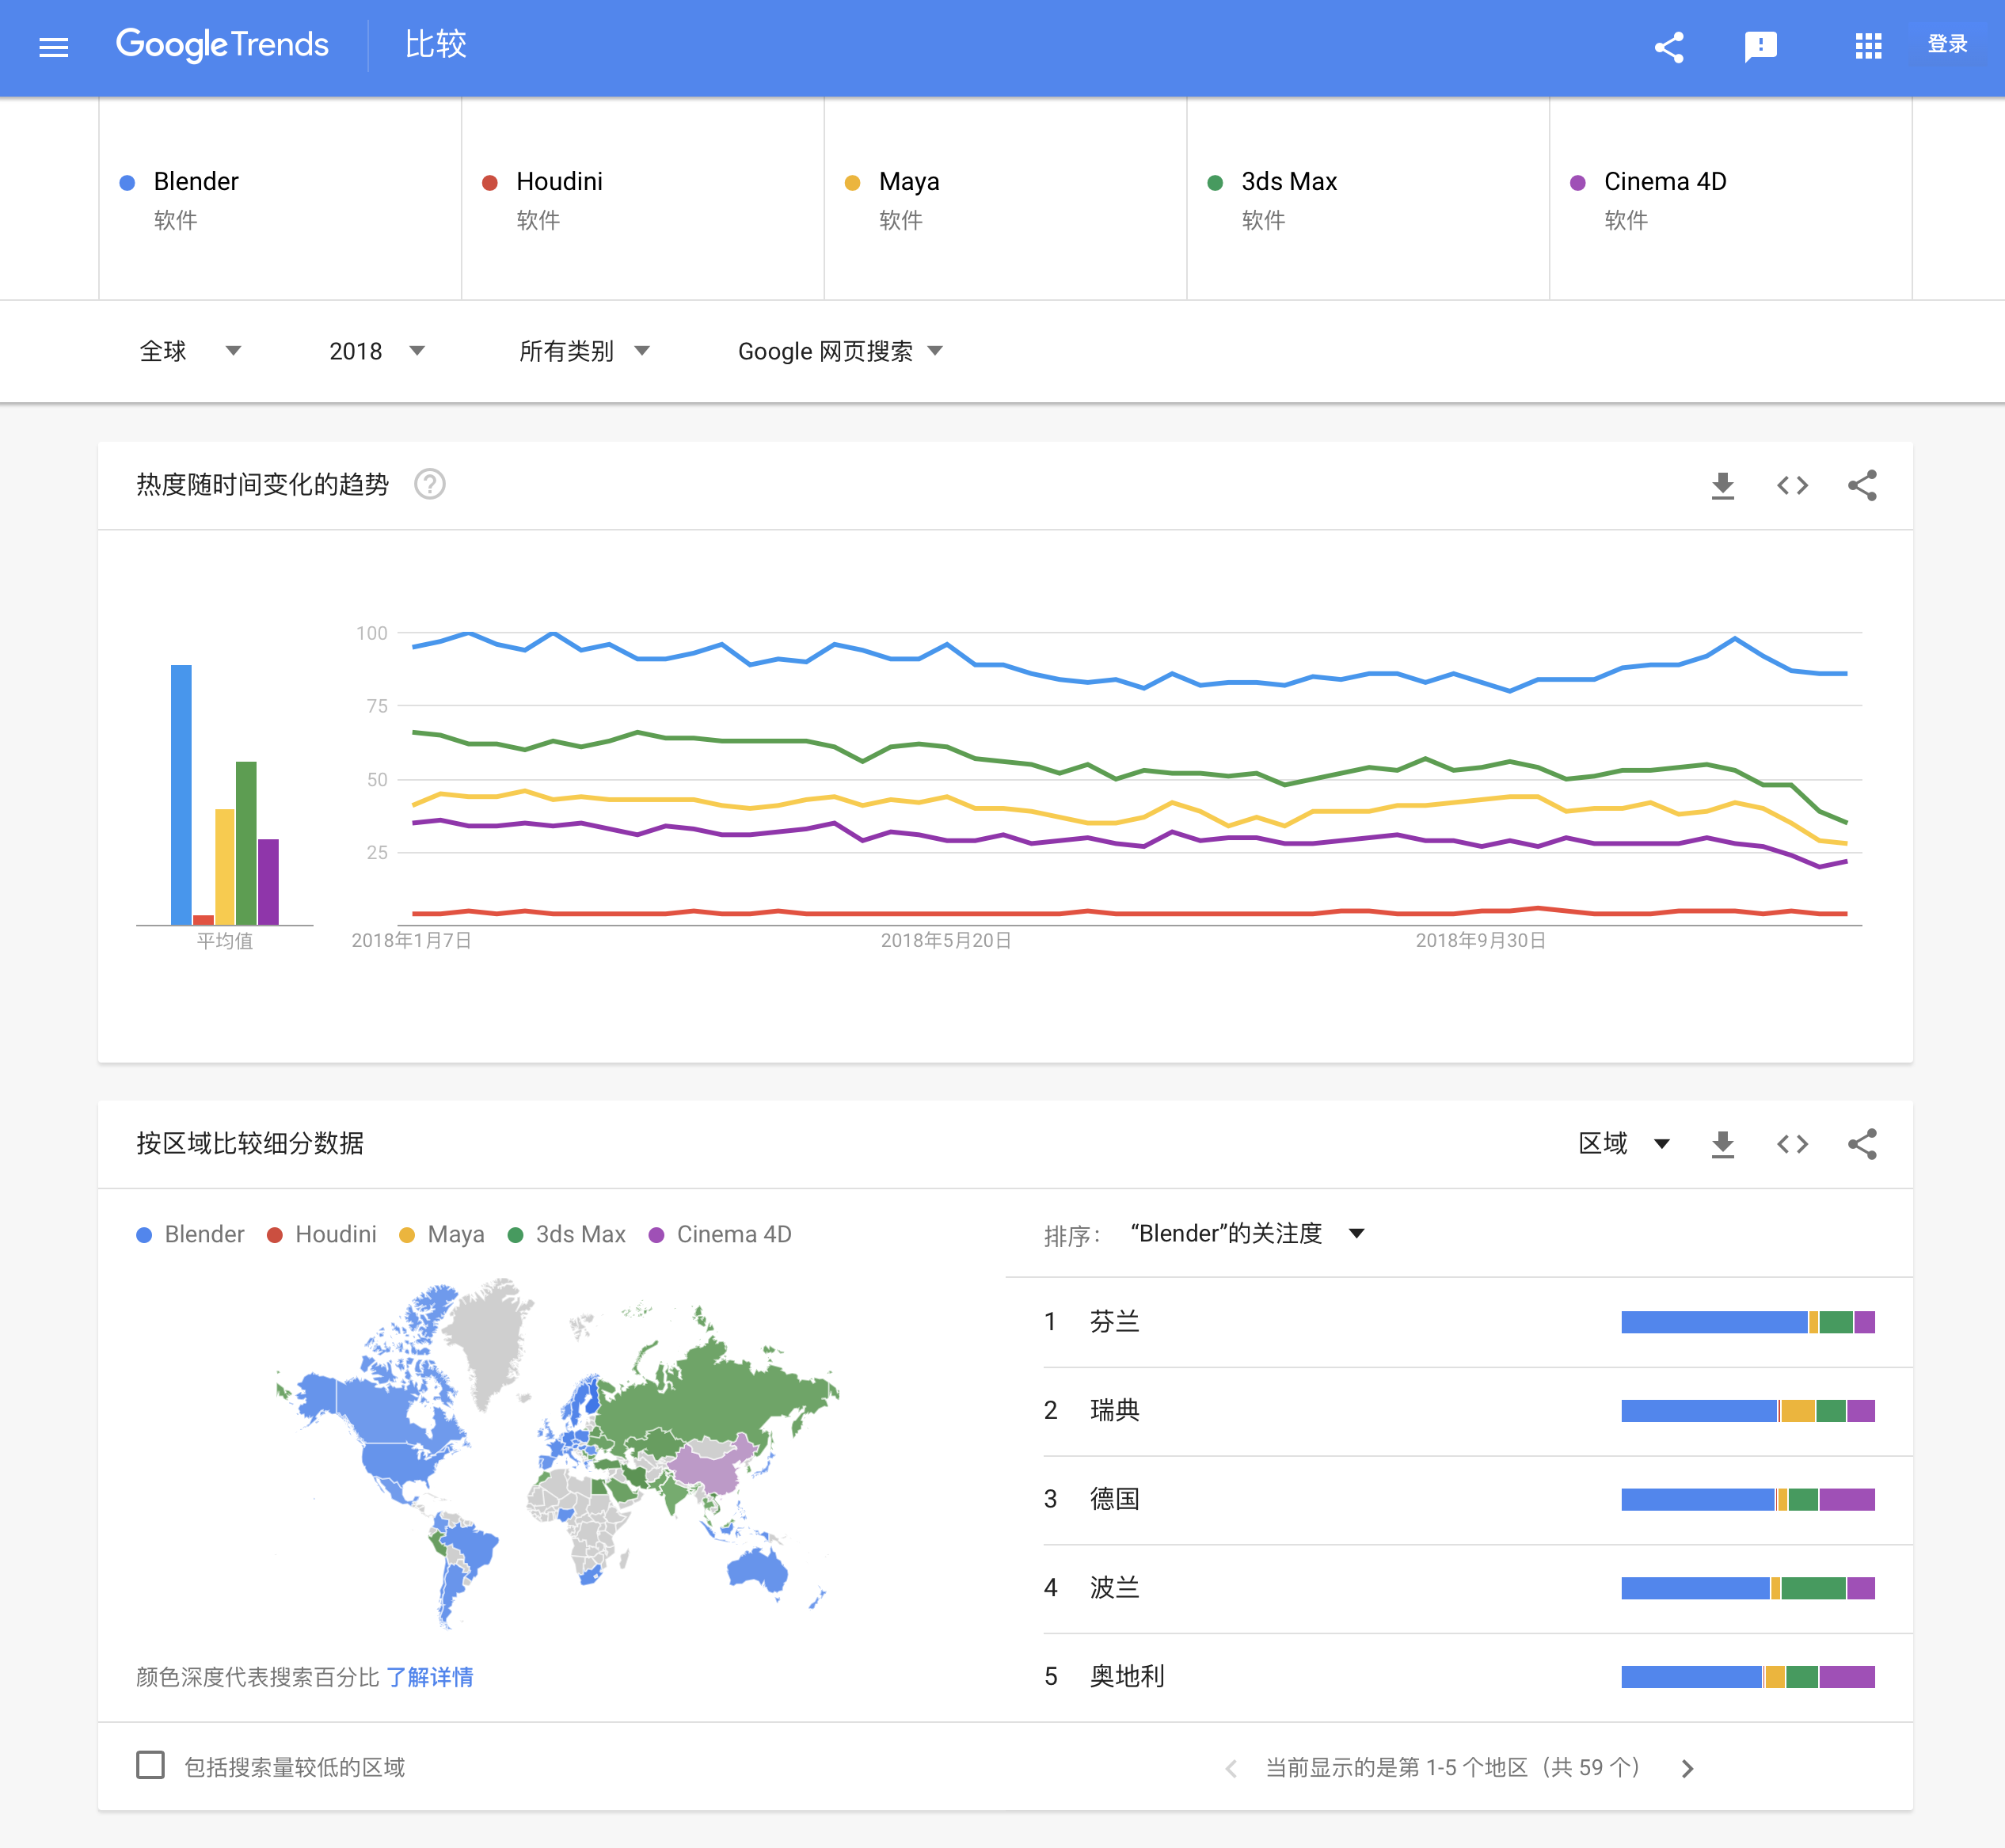Go to the previous page of regions
2005x1848 pixels.
[1231, 1768]
